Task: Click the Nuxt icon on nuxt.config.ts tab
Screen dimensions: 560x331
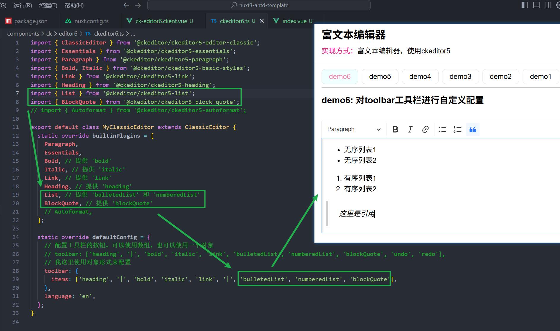Action: pos(68,21)
